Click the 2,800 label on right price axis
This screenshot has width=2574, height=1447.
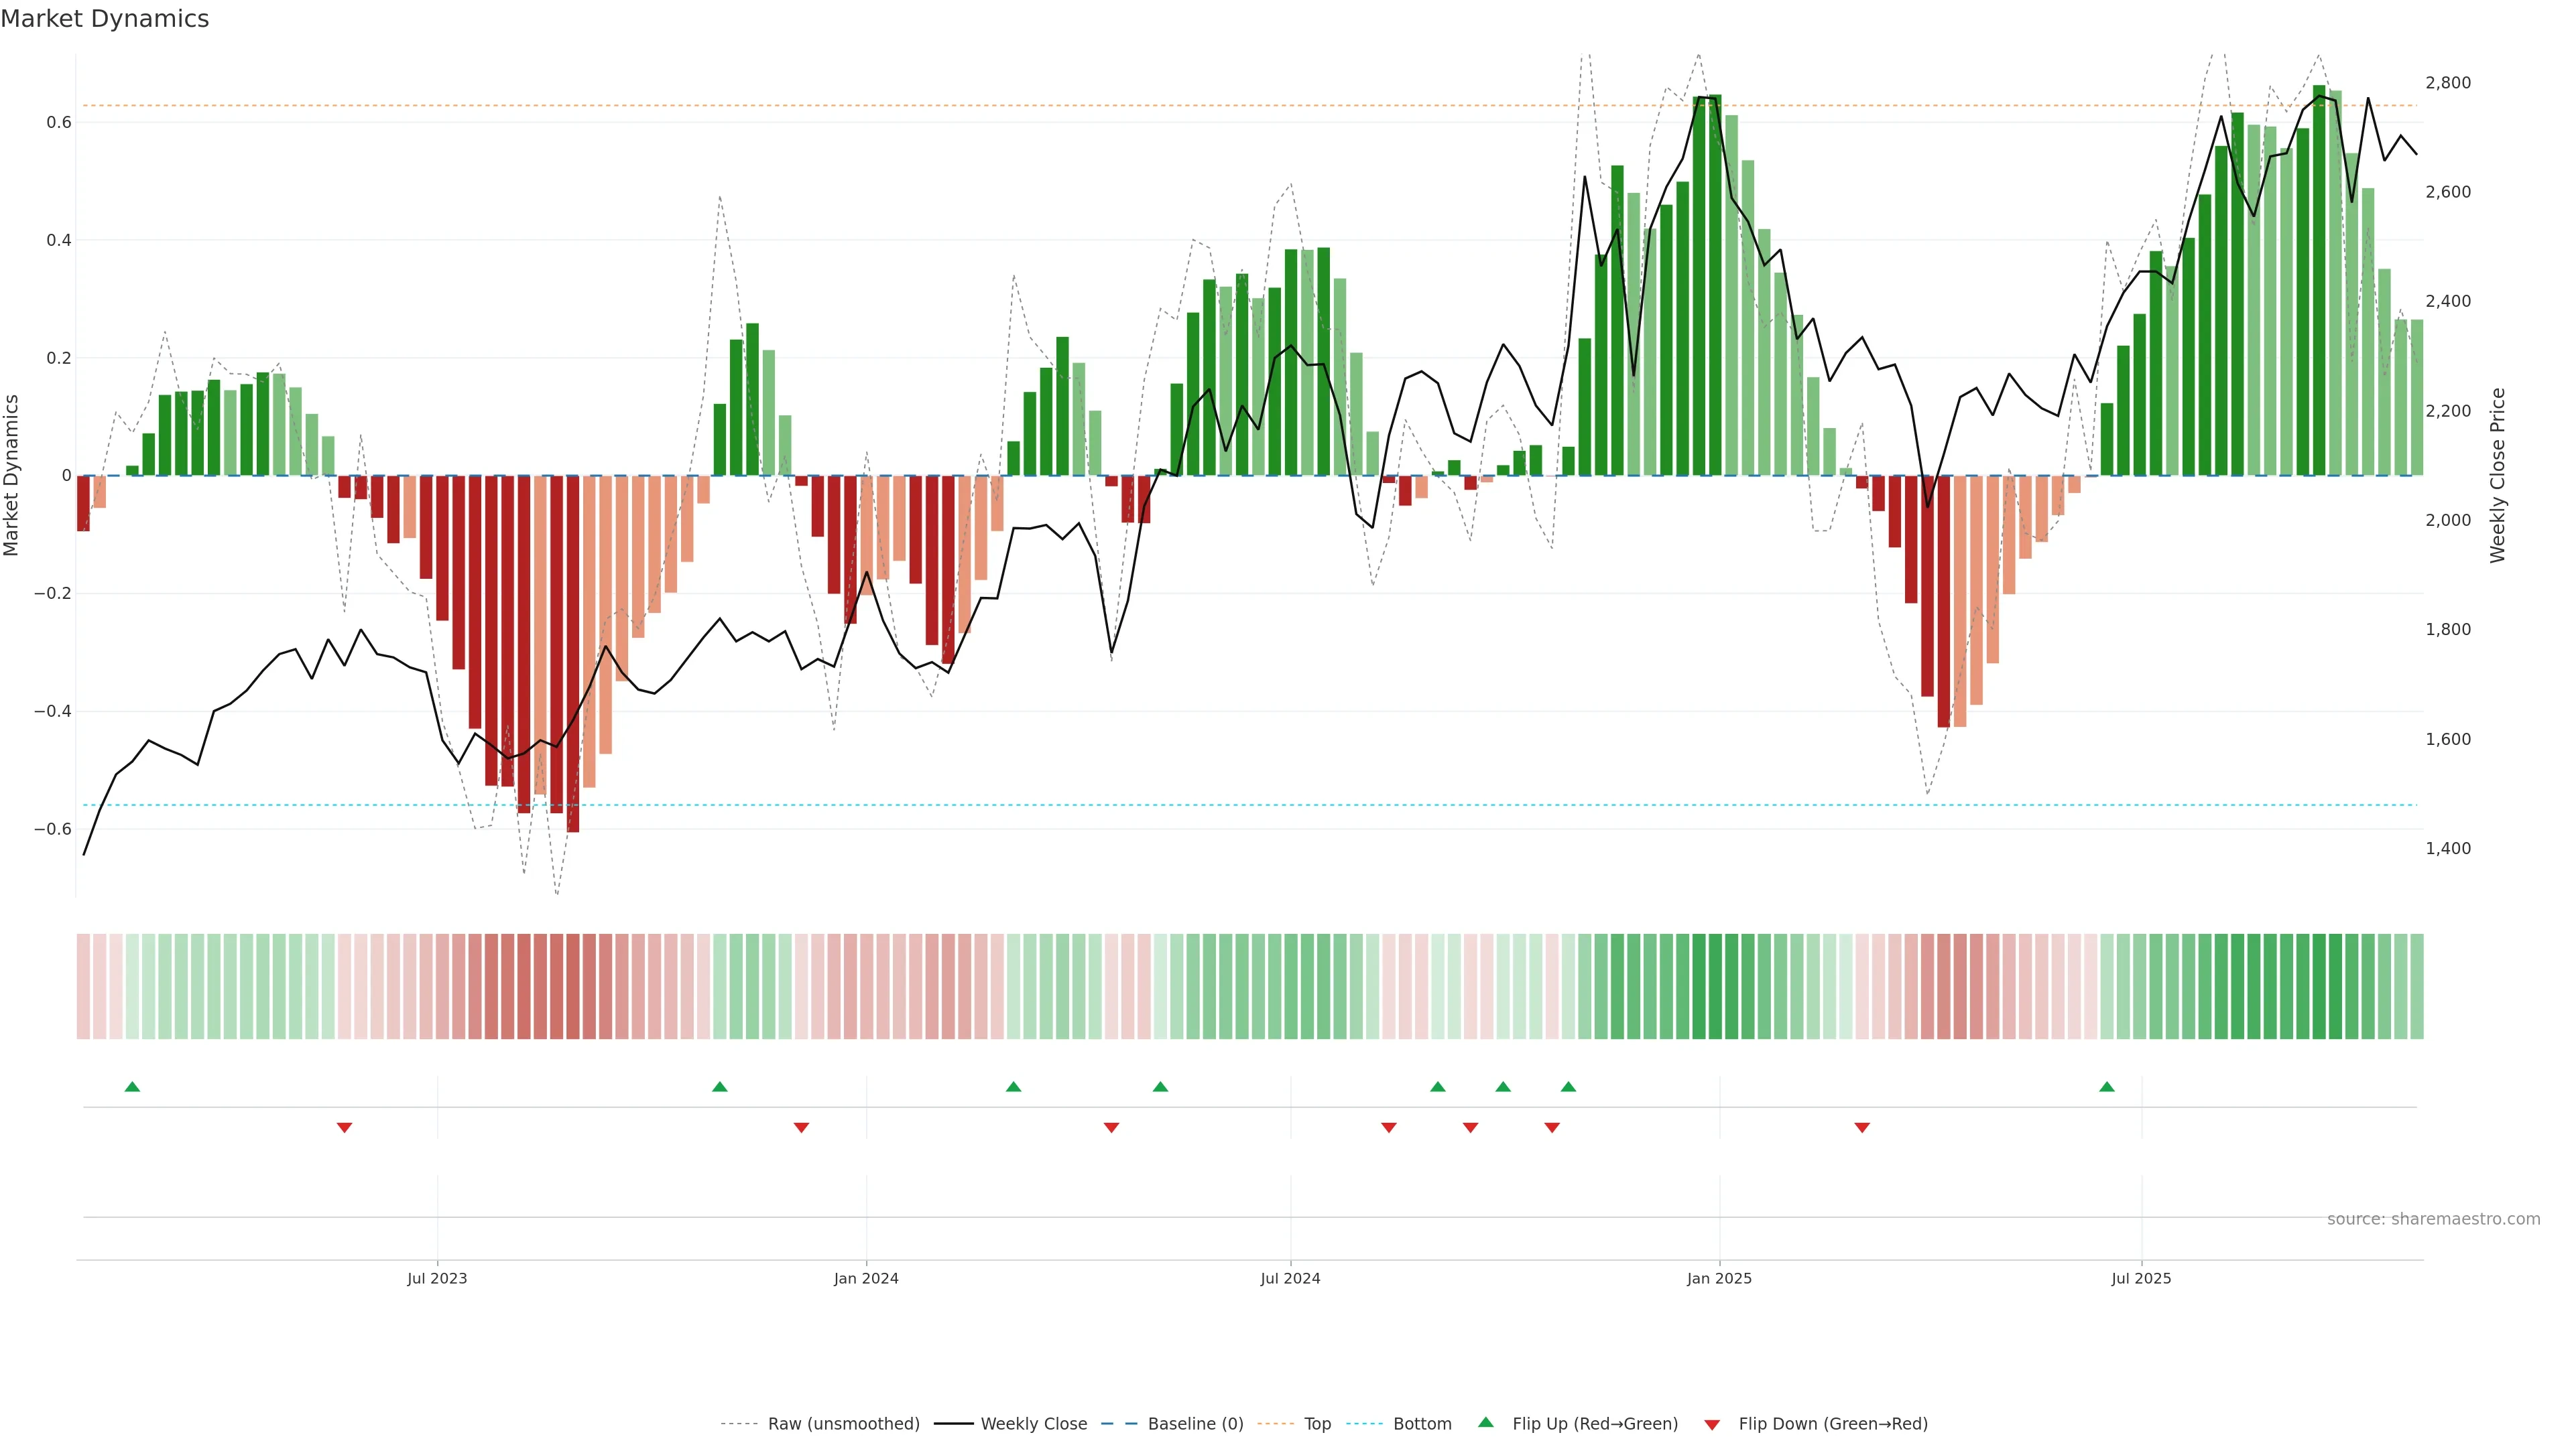pos(2448,83)
